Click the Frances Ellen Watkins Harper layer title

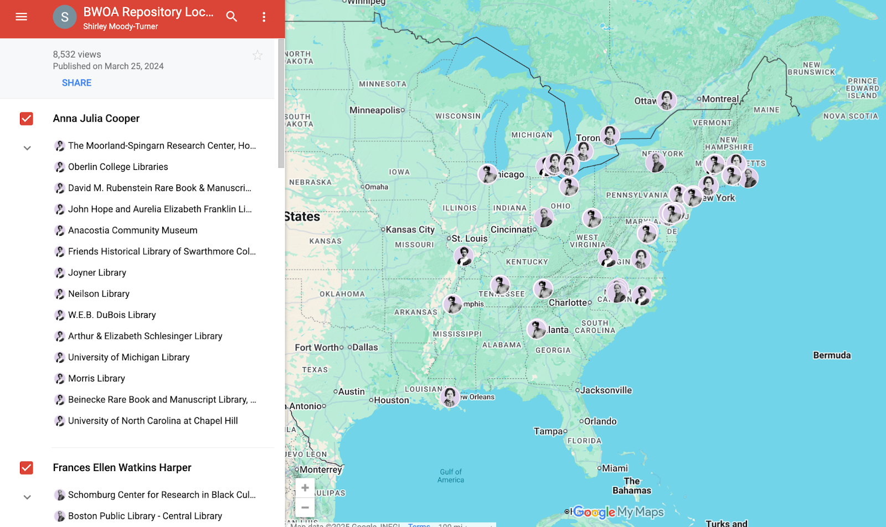click(122, 468)
